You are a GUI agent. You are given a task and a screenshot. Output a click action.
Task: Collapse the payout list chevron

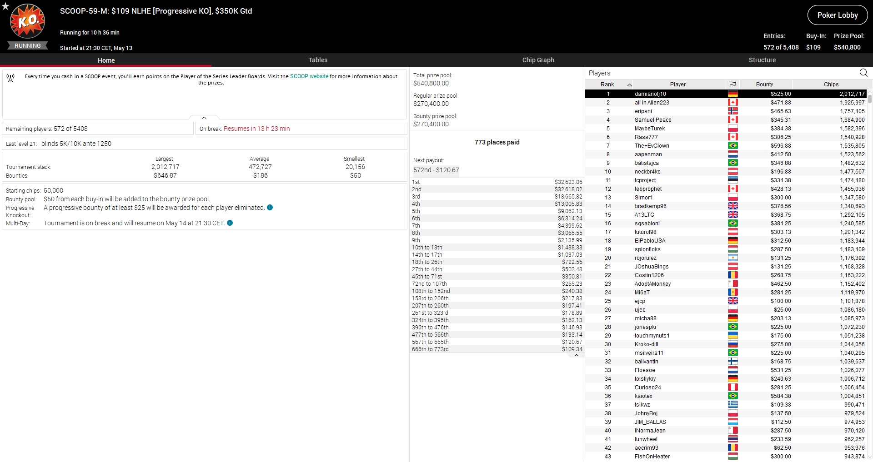coord(576,356)
